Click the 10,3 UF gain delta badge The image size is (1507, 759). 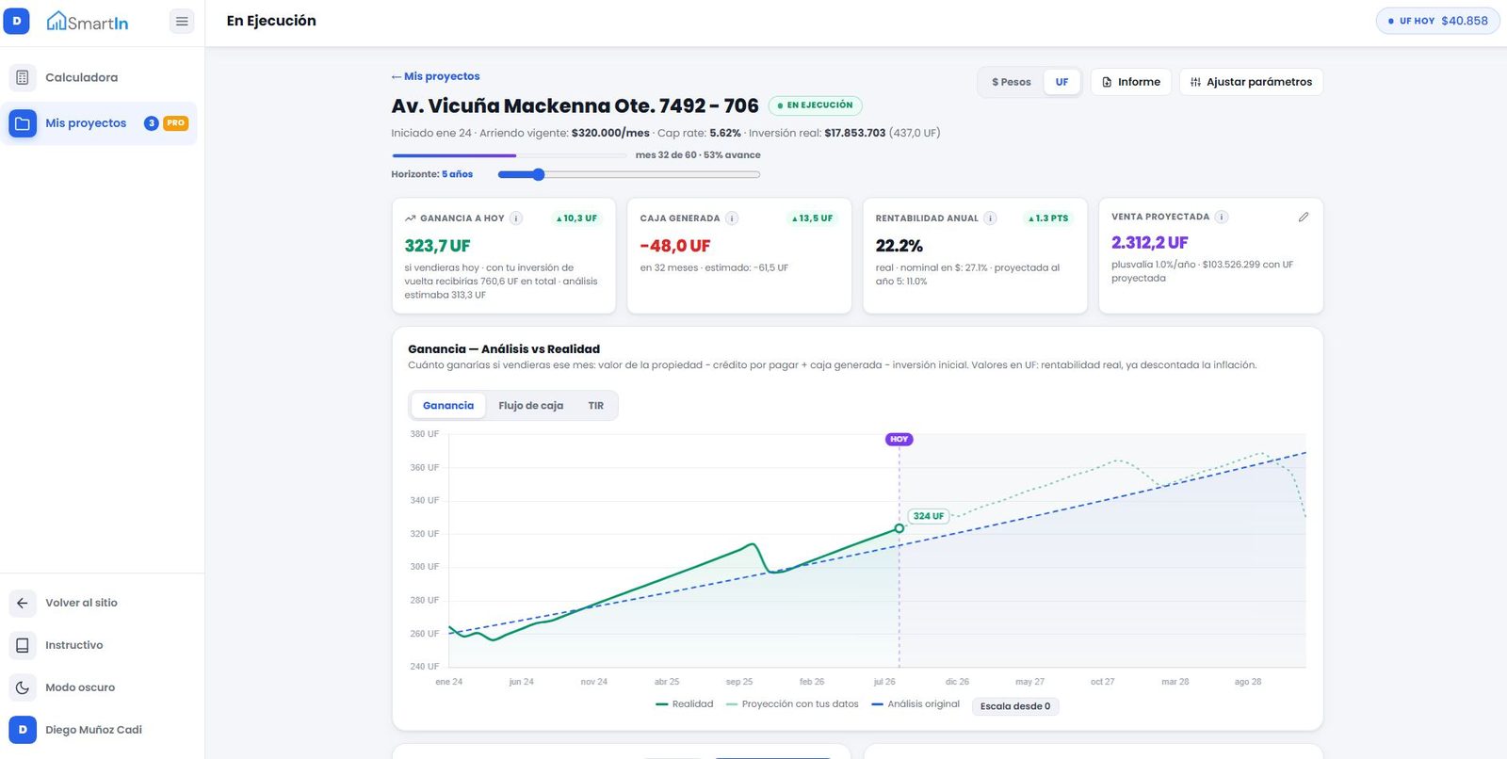coord(576,218)
